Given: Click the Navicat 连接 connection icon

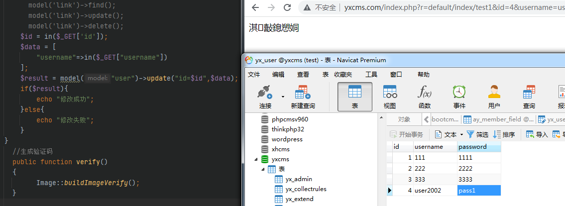Looking at the screenshot, I should tap(265, 92).
